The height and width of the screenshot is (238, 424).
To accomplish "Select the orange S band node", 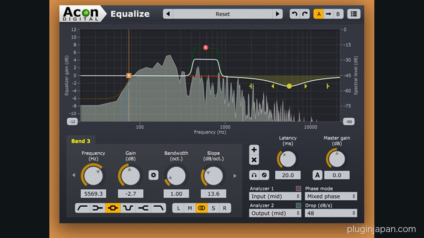I will click(x=129, y=76).
